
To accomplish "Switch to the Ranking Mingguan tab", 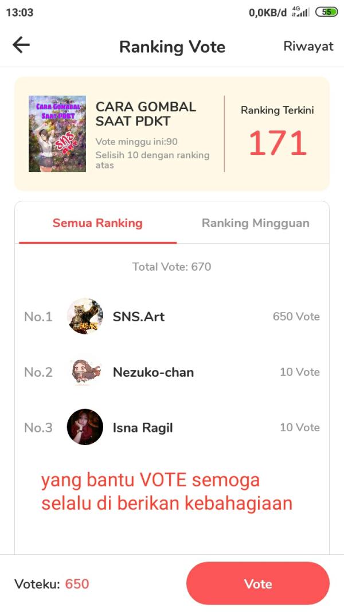I will click(x=255, y=223).
